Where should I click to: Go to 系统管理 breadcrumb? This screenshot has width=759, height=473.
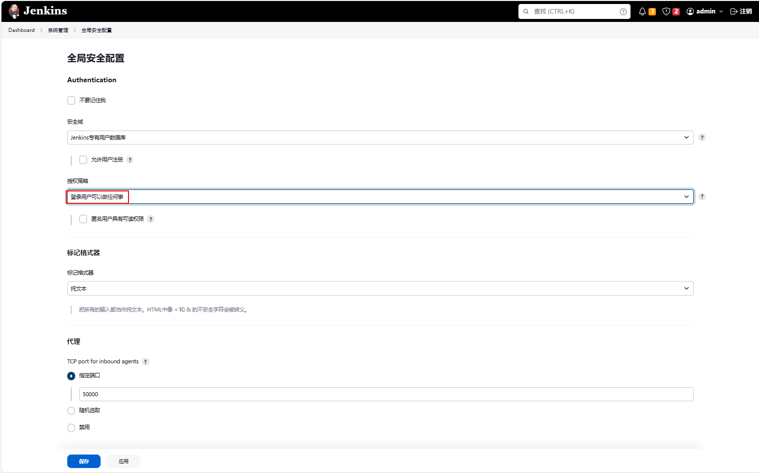coord(58,30)
